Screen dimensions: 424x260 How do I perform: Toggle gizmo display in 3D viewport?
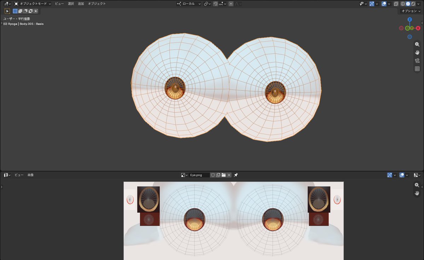372,4
